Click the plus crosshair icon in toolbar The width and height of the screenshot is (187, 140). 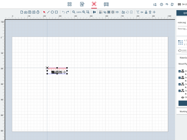coord(154,12)
